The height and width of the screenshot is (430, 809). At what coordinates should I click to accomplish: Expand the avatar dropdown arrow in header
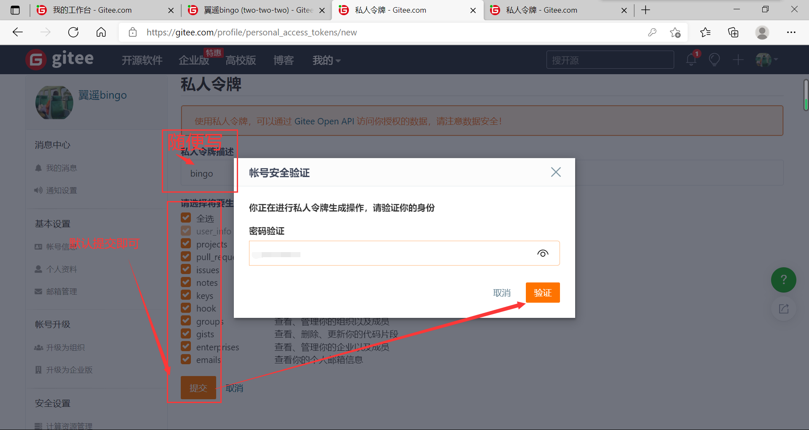pos(777,59)
